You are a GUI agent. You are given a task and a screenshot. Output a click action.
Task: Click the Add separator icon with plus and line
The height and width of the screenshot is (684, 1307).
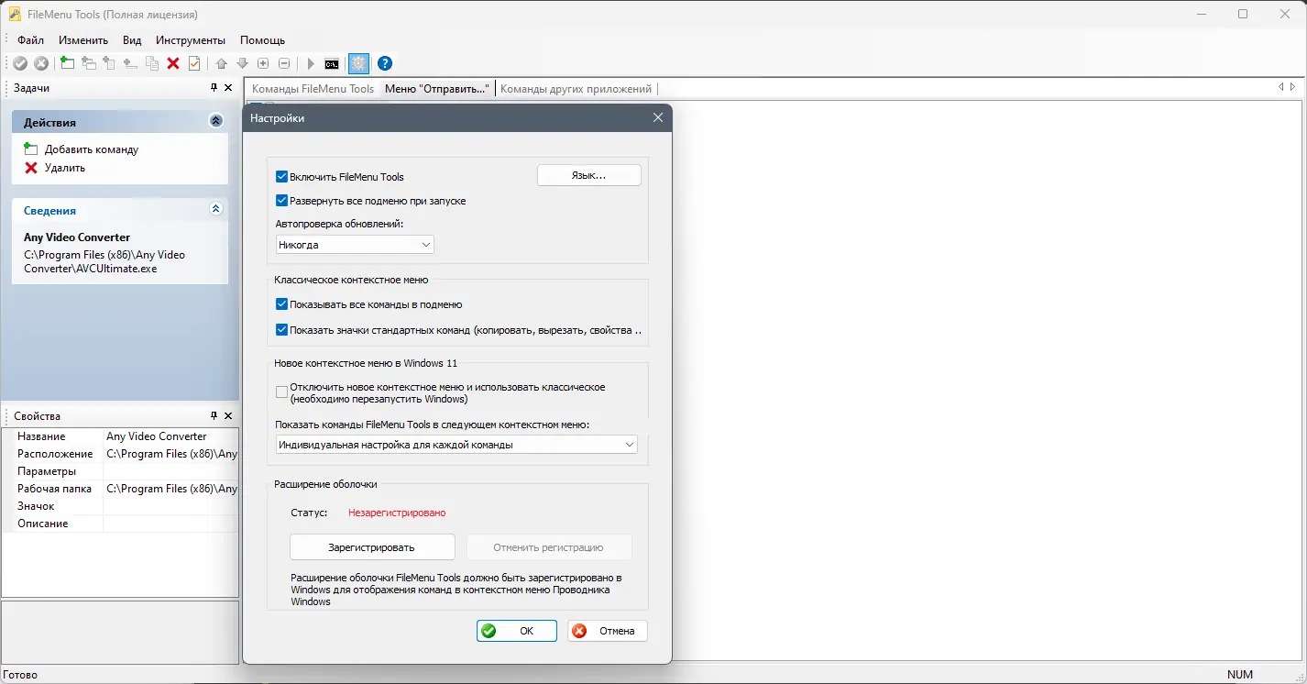[130, 63]
